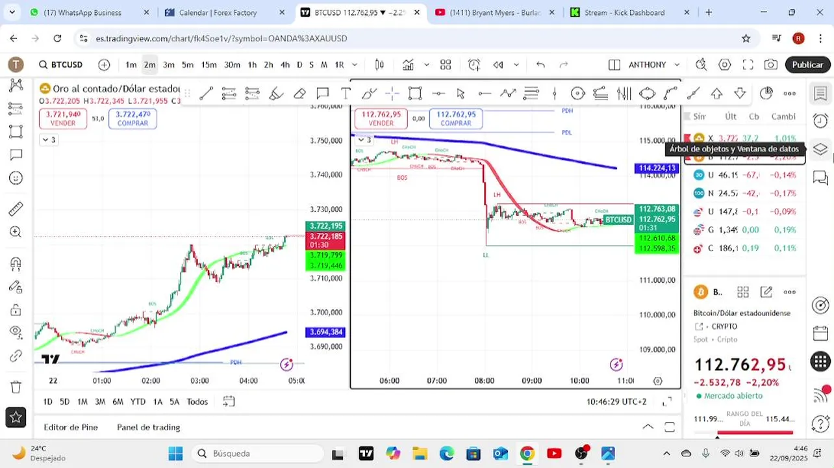Viewport: 834px width, 468px height.
Task: Select the rectangle tool in floating toolbar
Action: (415, 94)
